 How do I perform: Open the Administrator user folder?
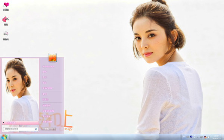coord(49,66)
